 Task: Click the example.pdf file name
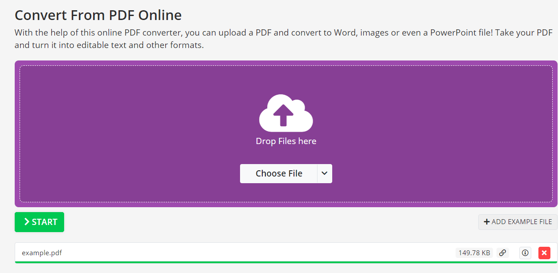click(x=42, y=253)
